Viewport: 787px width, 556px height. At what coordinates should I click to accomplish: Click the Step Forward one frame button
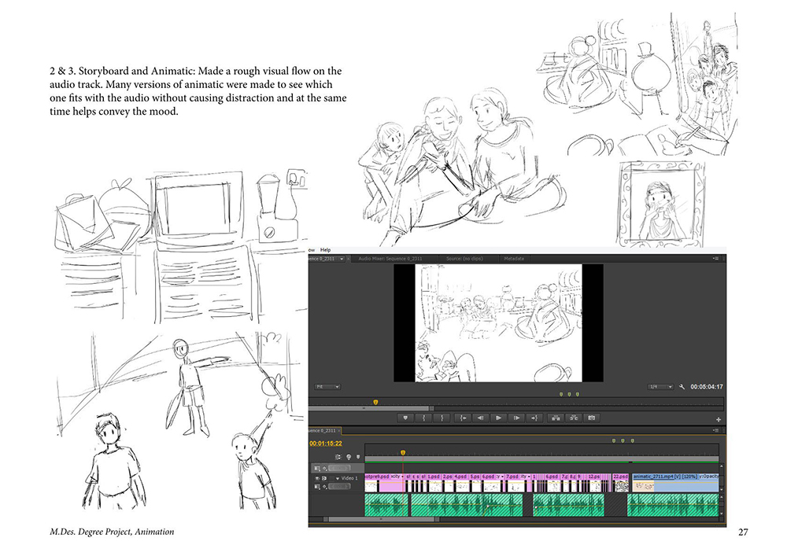[516, 418]
